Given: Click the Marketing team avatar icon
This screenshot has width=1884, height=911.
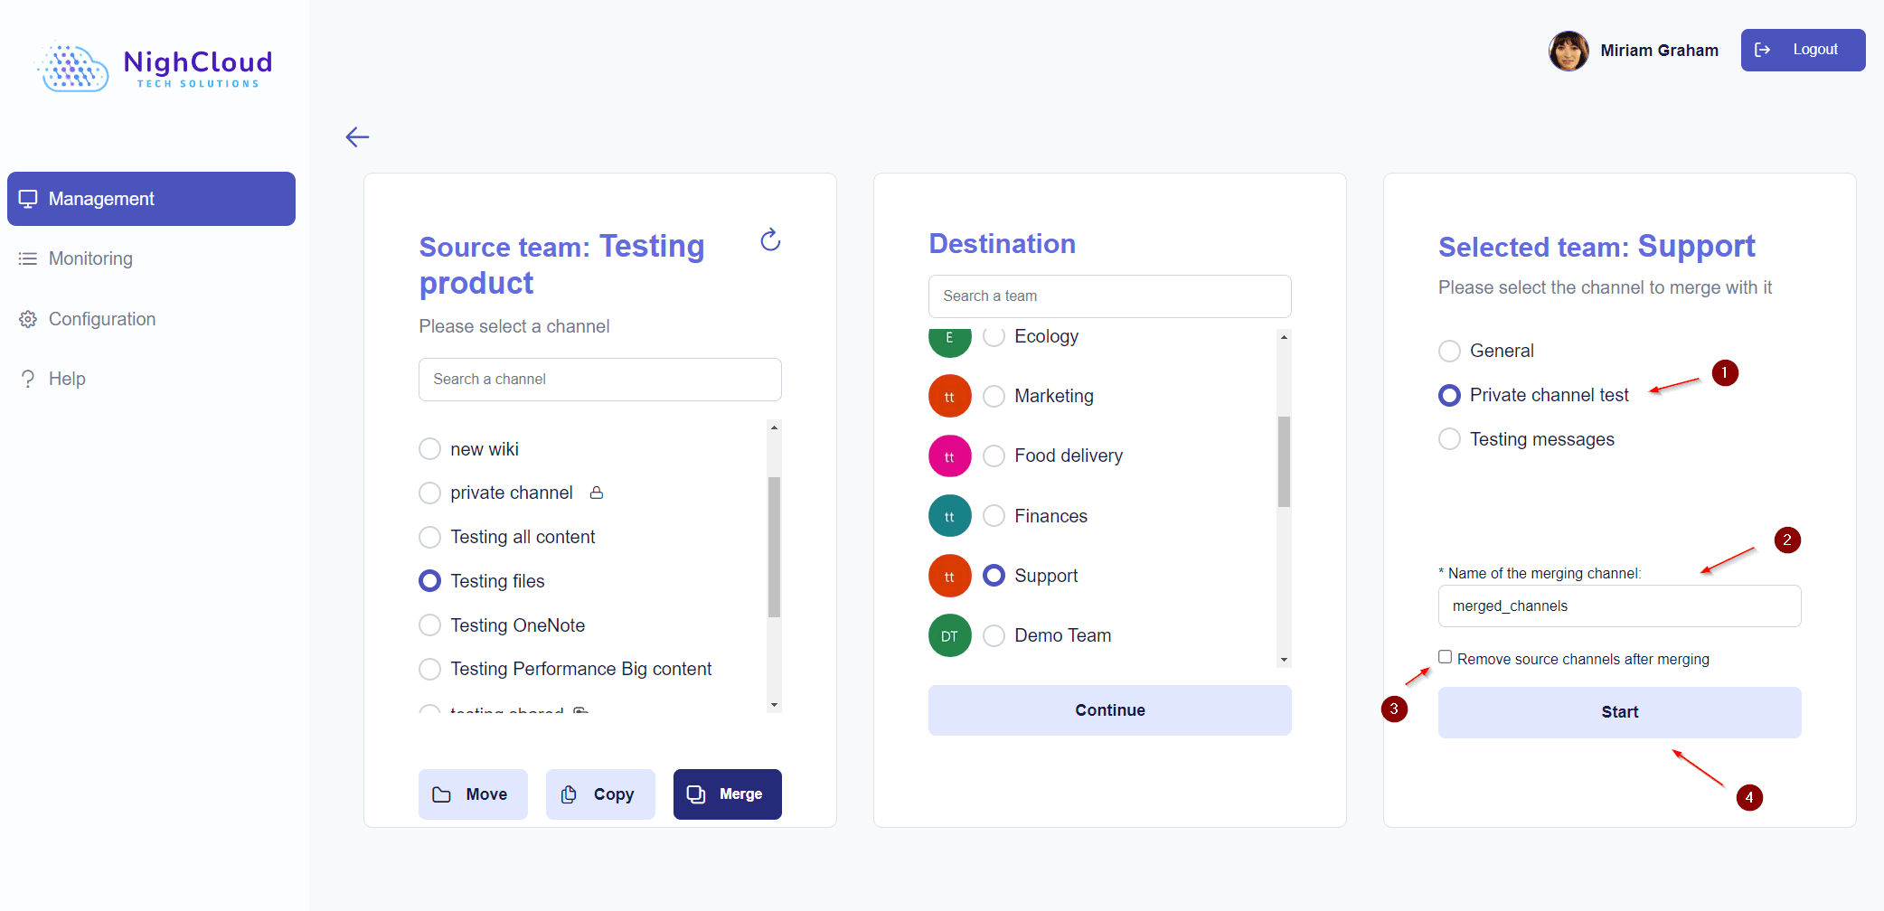Looking at the screenshot, I should (949, 397).
